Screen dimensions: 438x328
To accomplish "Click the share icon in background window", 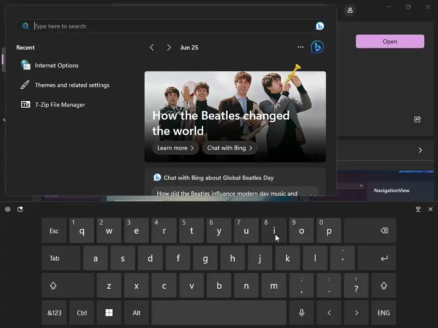I will pos(417,120).
